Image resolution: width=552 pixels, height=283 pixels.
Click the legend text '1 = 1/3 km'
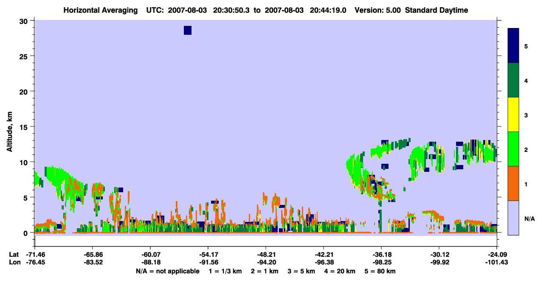point(225,271)
